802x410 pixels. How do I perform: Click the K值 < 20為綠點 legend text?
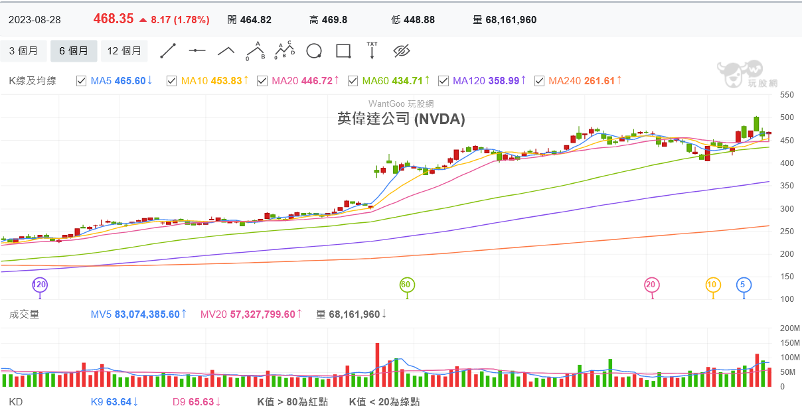[384, 402]
